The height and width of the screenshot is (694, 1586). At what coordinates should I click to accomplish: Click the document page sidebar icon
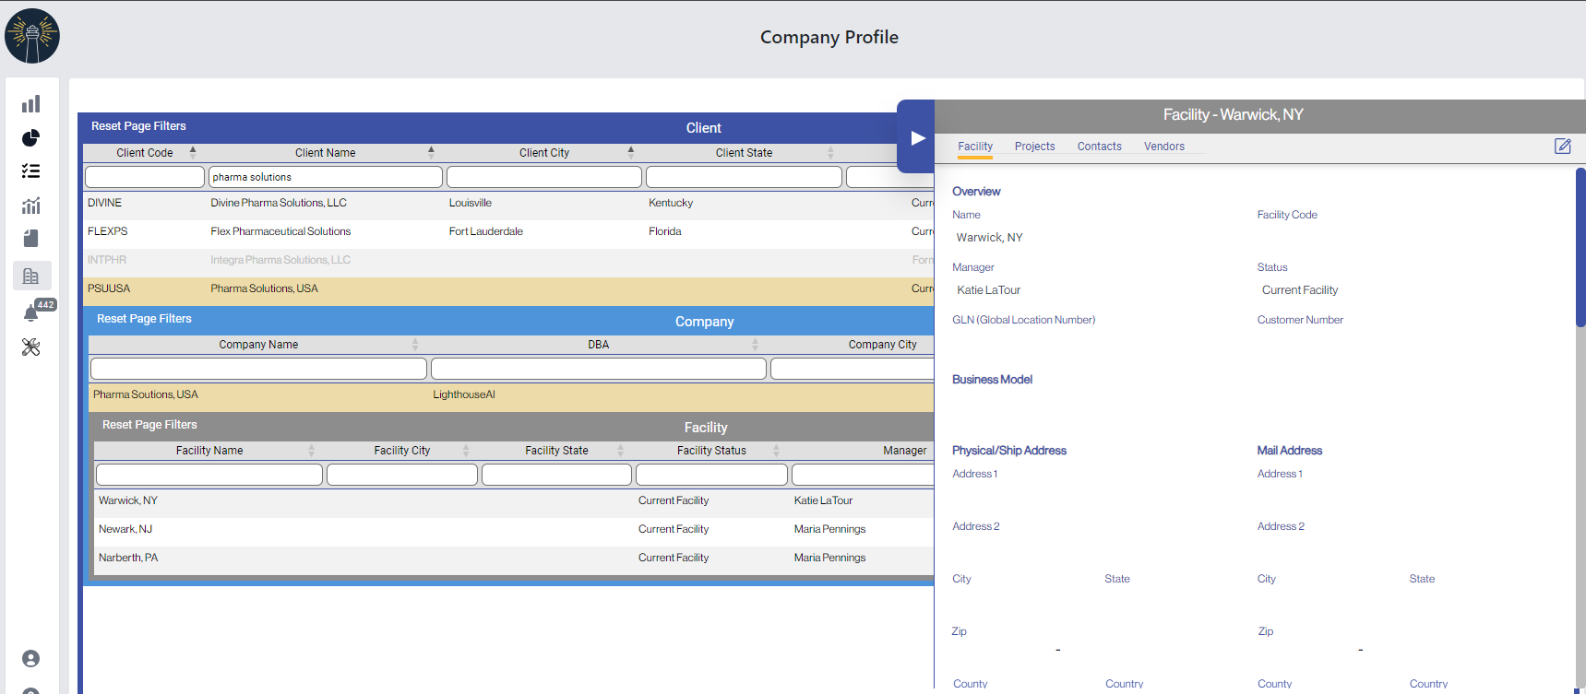[31, 239]
